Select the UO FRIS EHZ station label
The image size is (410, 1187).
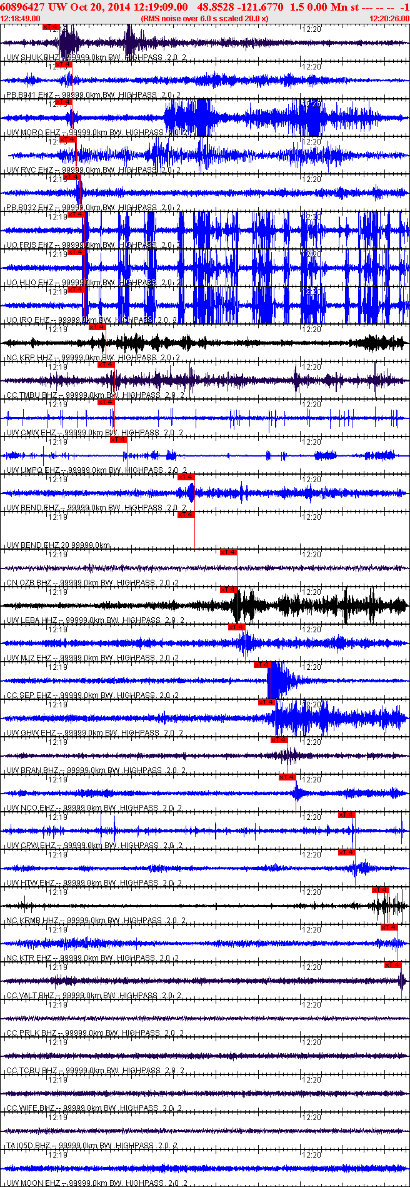pos(93,245)
